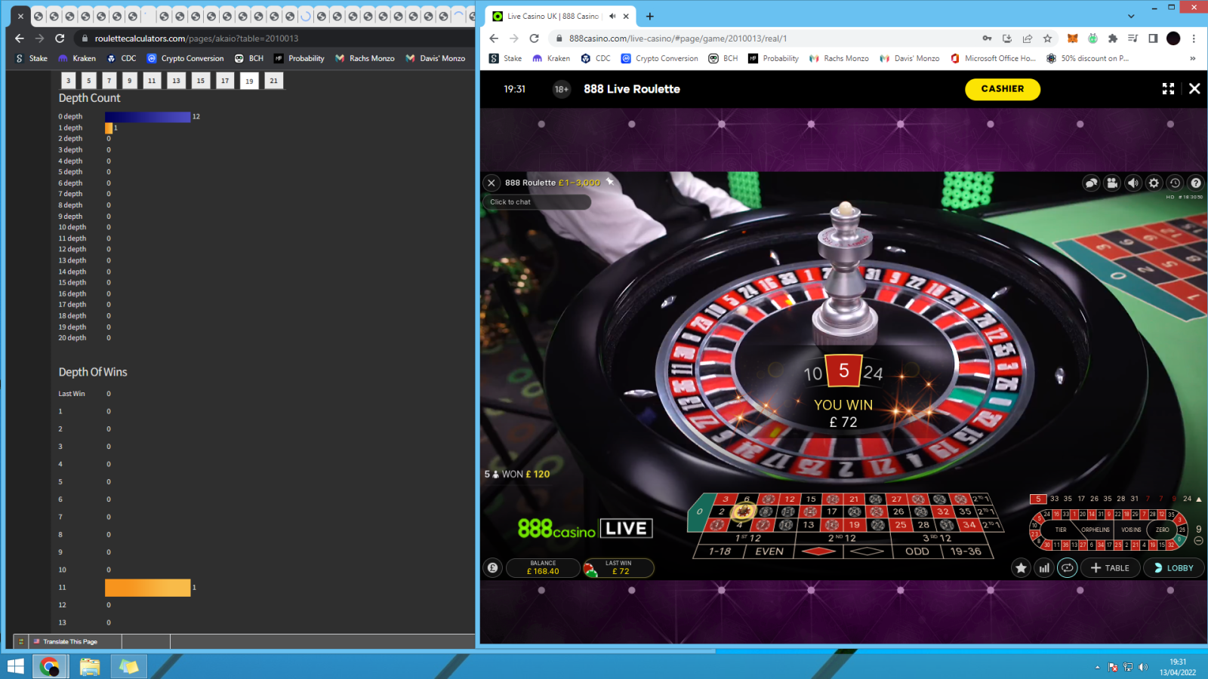Viewport: 1208px width, 679px height.
Task: Show more bookmarks chevron in right window
Action: pyautogui.click(x=1193, y=58)
